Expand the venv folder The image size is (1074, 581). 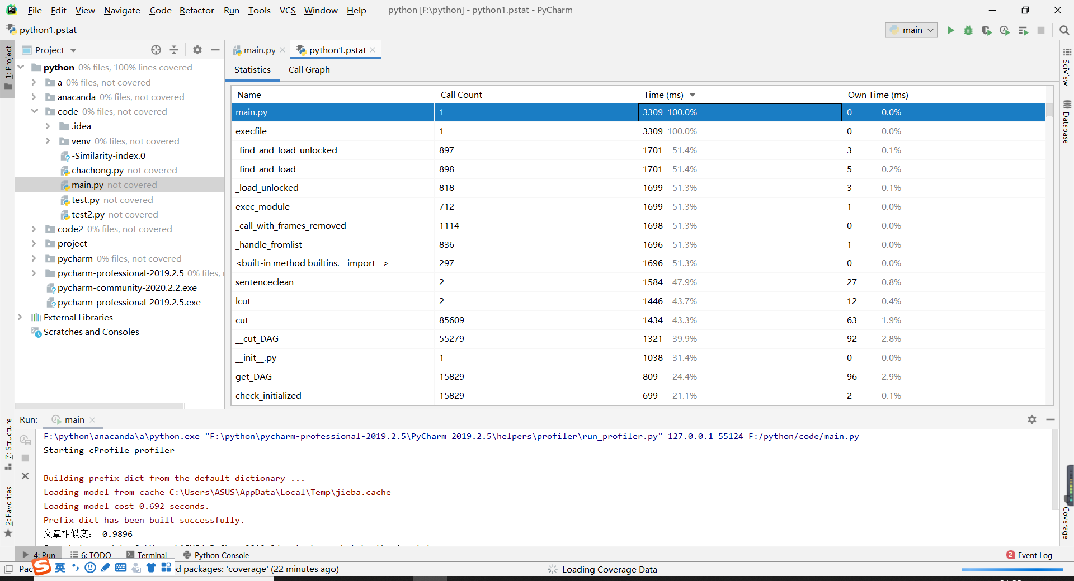[x=48, y=141]
